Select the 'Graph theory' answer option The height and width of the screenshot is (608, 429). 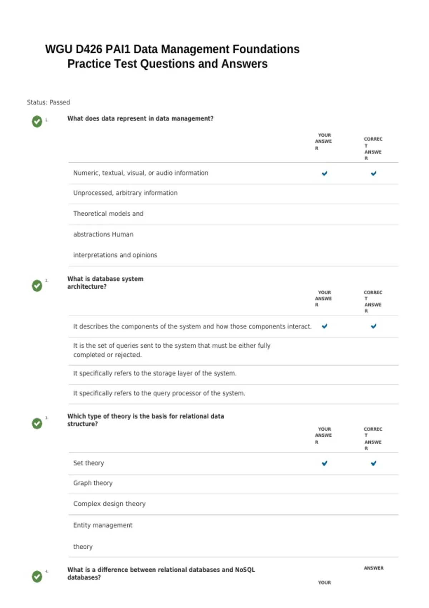(x=233, y=484)
